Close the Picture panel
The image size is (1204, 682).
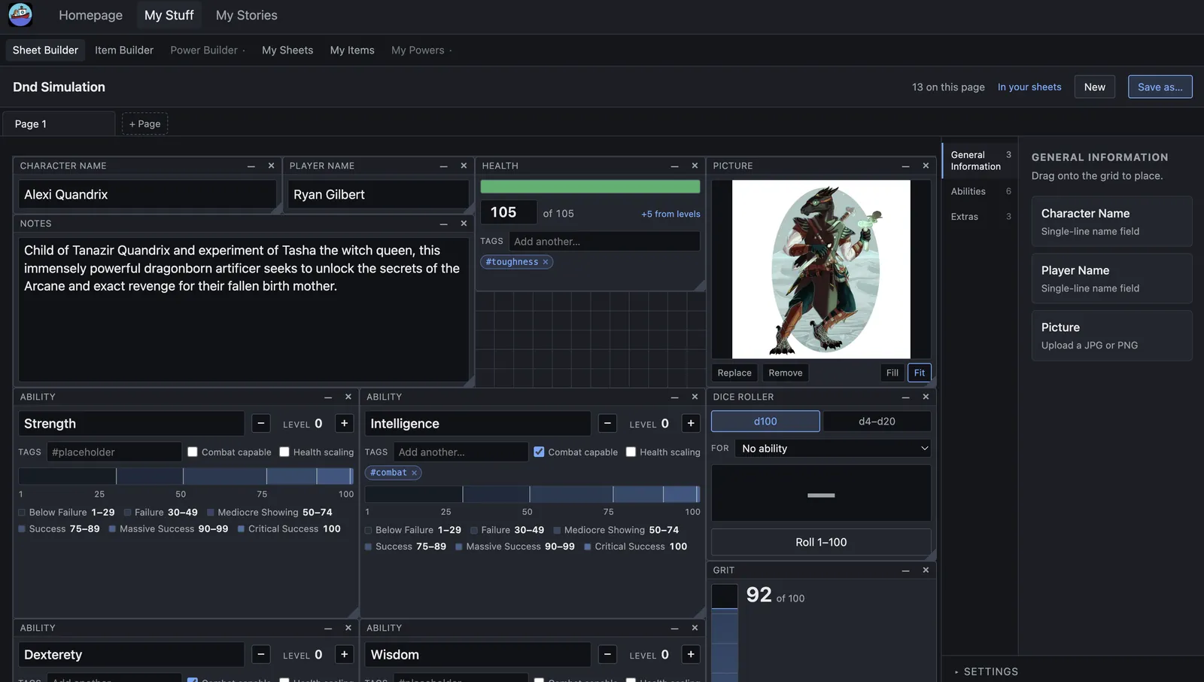click(x=926, y=166)
